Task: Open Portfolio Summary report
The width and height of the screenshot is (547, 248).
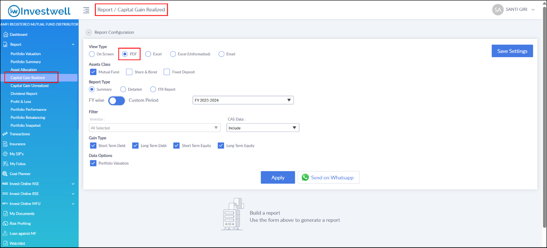Action: point(26,62)
